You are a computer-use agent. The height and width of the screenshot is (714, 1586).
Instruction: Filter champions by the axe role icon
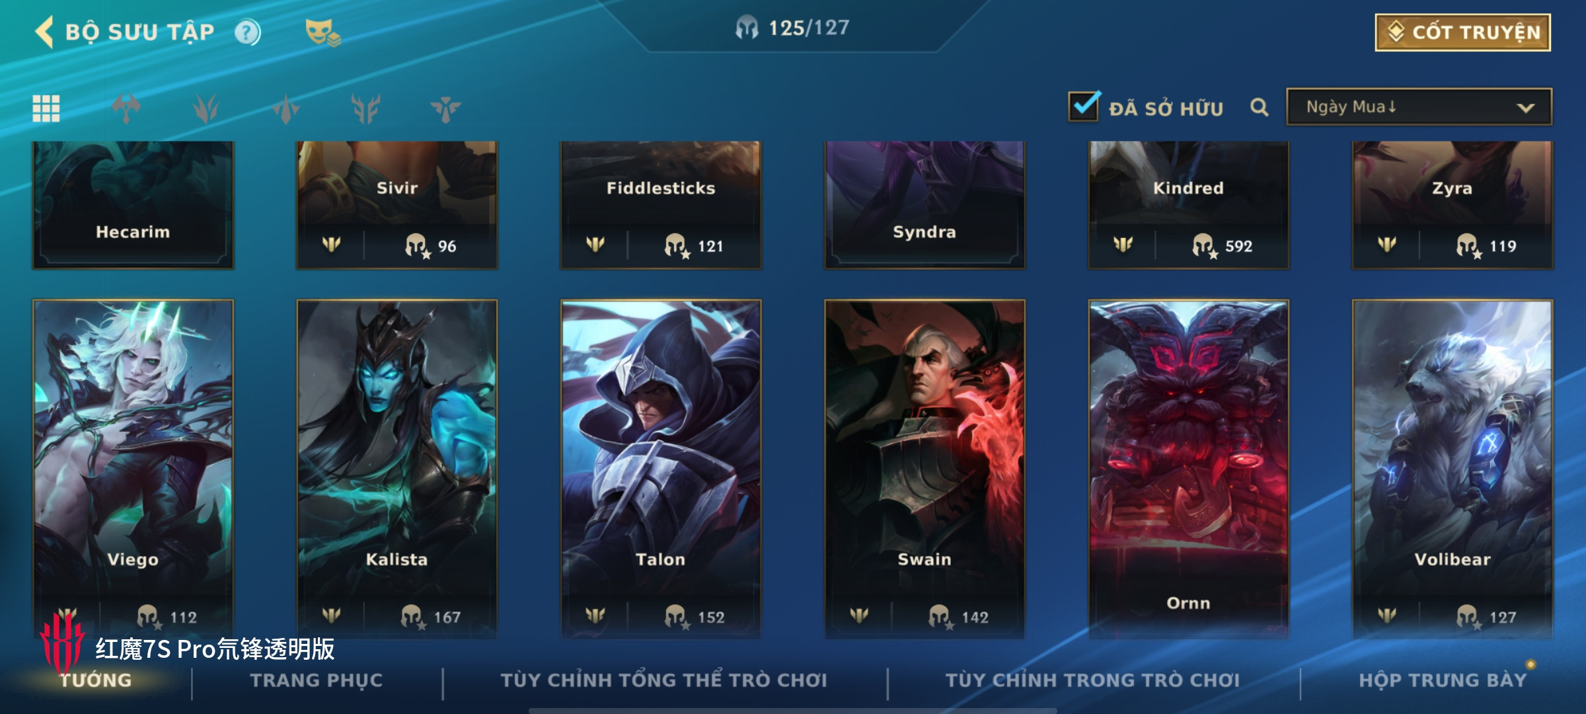tap(126, 108)
